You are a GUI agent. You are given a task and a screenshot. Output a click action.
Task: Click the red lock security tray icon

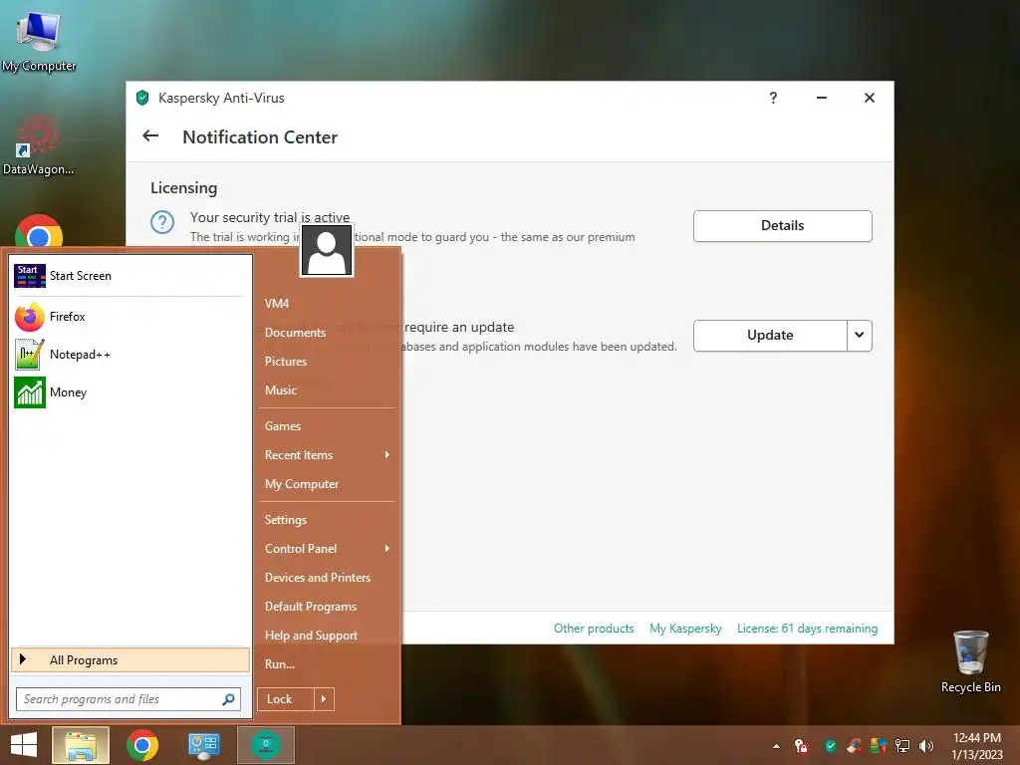click(802, 746)
